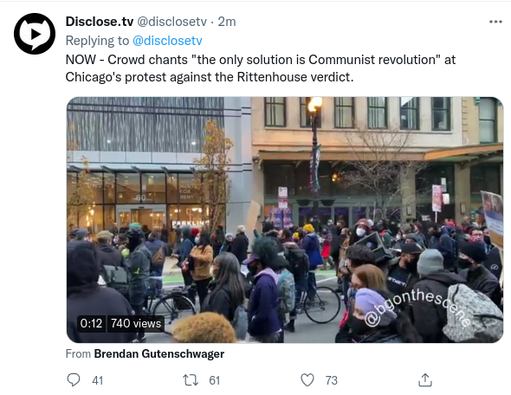Retweet using the retweet arrows icon
This screenshot has width=511, height=395.
point(191,380)
